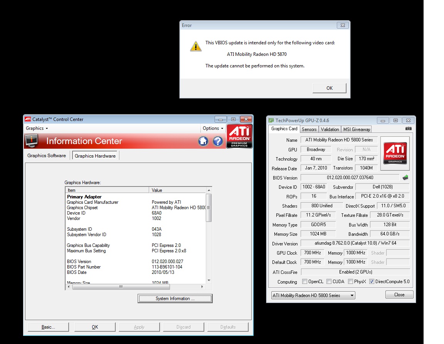Click the Memory Type field GDDR5
Screen dimensions: 444x344
click(x=318, y=225)
